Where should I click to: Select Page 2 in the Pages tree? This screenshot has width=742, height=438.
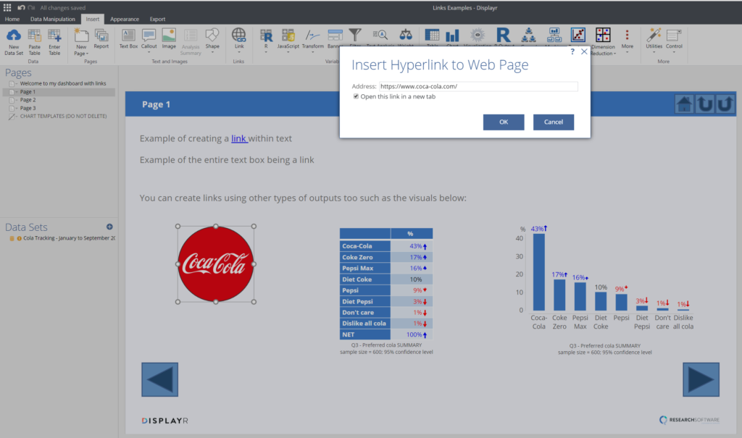click(28, 100)
